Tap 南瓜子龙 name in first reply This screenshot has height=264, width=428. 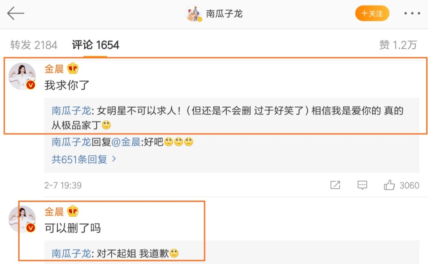click(71, 111)
